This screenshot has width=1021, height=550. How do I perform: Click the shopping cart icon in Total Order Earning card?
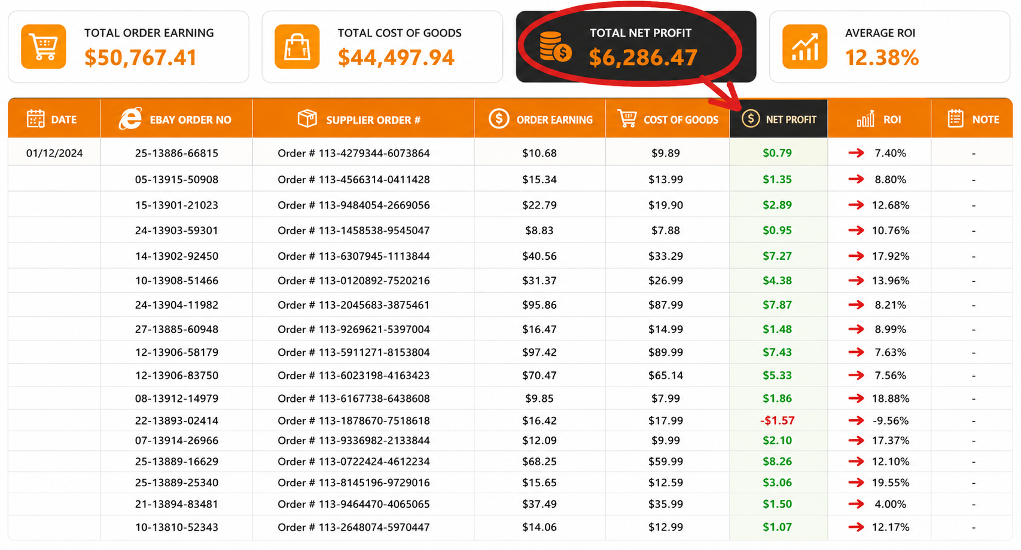click(x=44, y=47)
